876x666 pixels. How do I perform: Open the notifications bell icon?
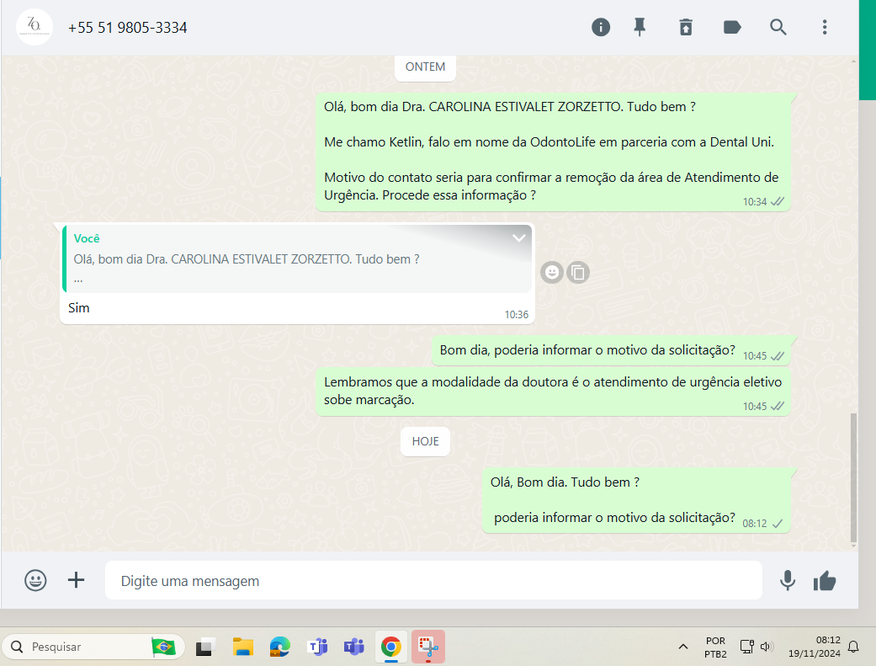pos(853,647)
